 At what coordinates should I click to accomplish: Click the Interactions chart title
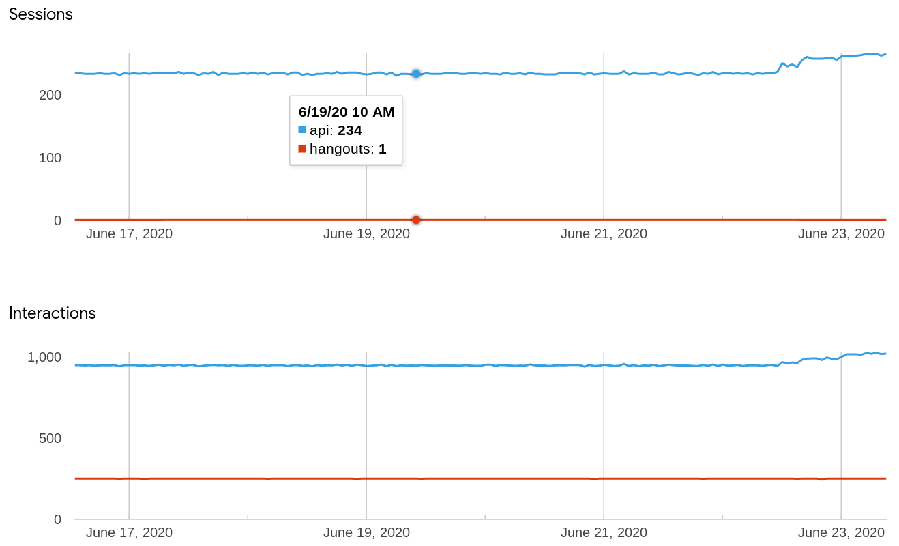[53, 313]
